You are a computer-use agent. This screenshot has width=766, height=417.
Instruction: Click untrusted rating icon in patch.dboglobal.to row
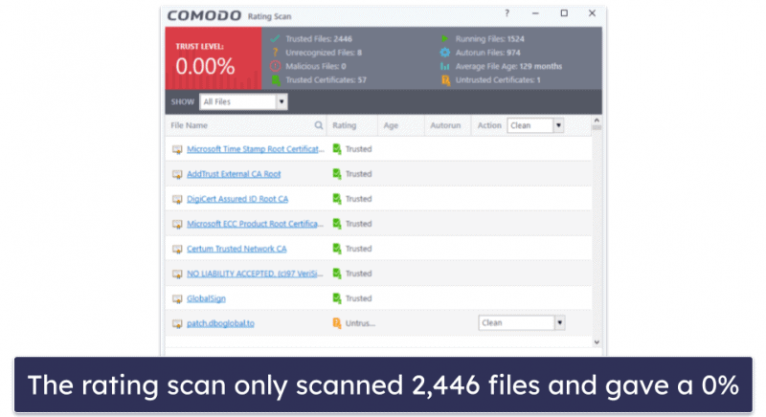[x=337, y=323]
